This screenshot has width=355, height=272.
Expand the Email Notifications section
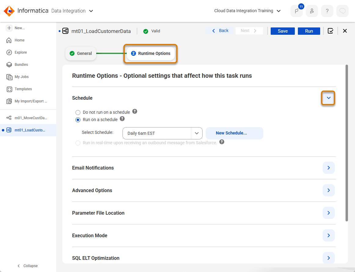point(328,168)
